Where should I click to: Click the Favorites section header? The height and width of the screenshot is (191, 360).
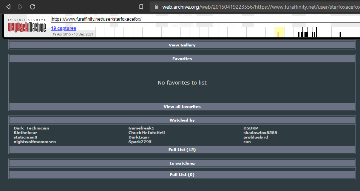point(182,59)
